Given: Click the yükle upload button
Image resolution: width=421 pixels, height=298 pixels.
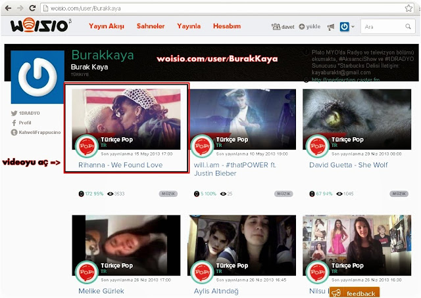Looking at the screenshot, I should [310, 26].
